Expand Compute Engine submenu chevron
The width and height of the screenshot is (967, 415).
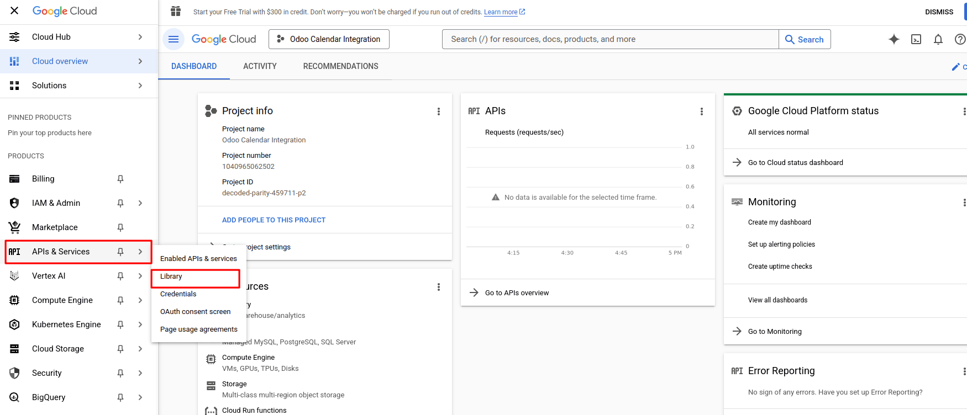[140, 300]
